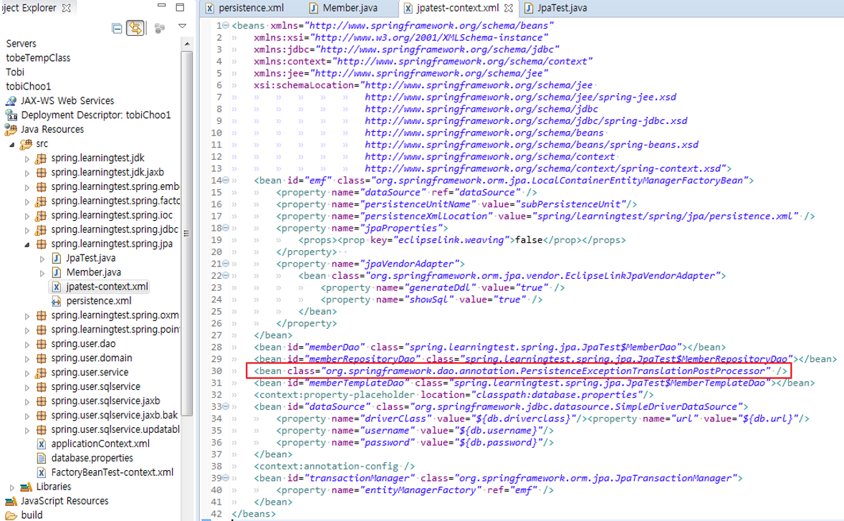Click the Java Resources icon
Screen dimensions: 844x521
[x=11, y=129]
